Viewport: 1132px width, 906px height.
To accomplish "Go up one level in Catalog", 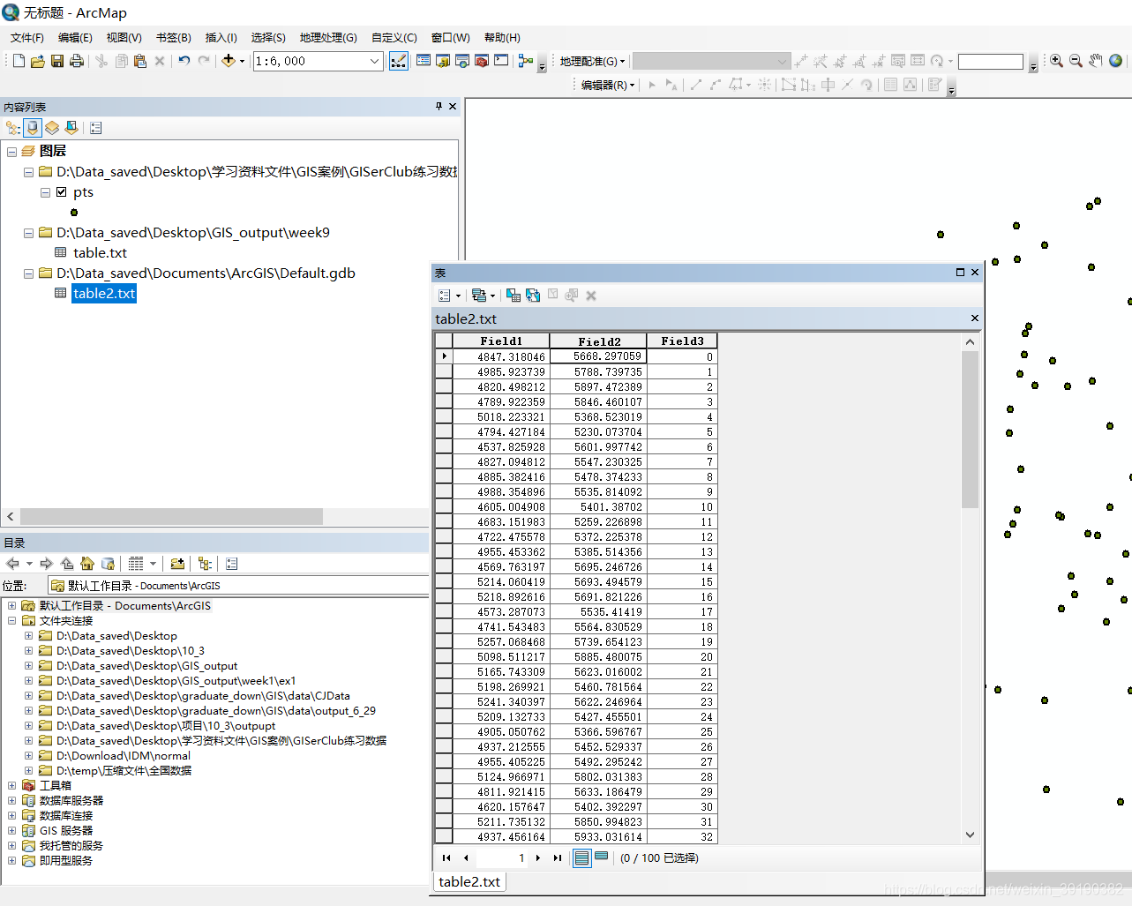I will [67, 564].
